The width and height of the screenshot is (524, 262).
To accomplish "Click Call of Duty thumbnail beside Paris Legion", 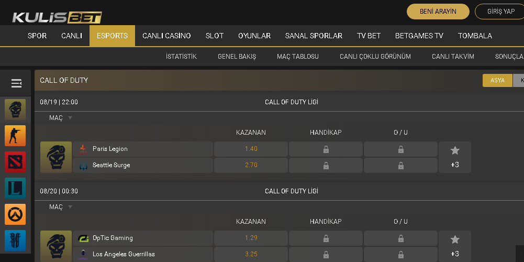I will [56, 157].
